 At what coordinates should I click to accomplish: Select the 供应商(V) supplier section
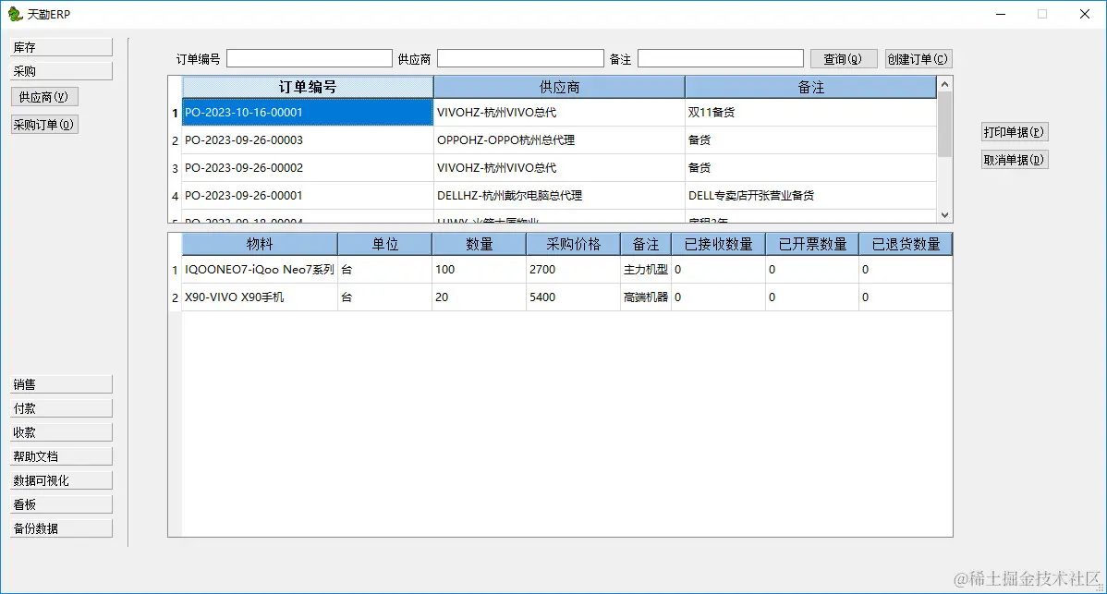pos(43,96)
